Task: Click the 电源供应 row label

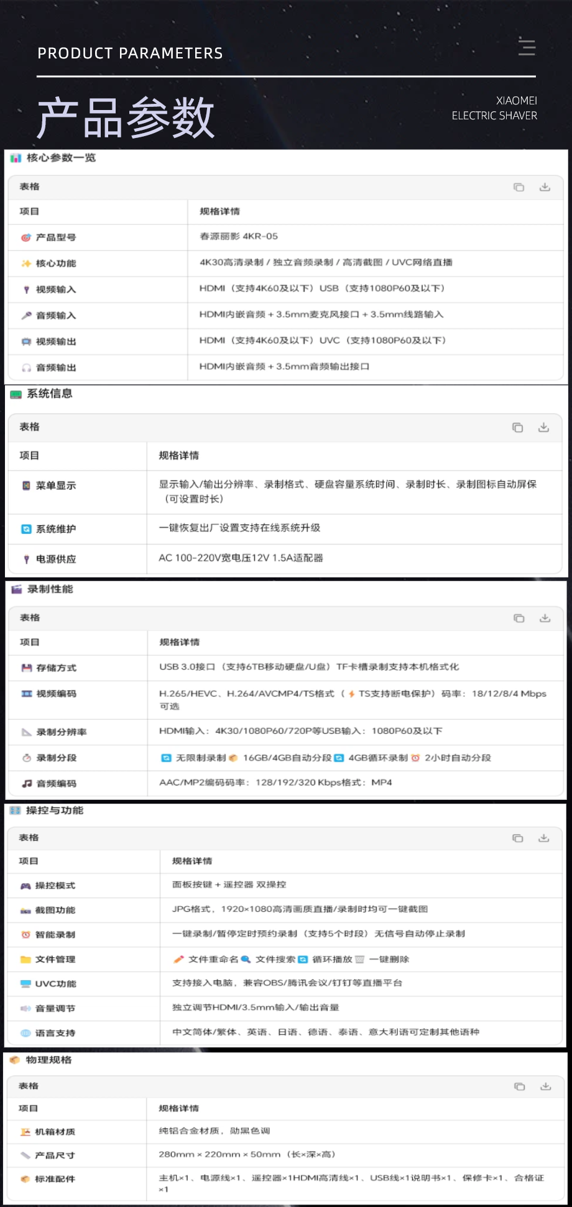Action: 56,559
